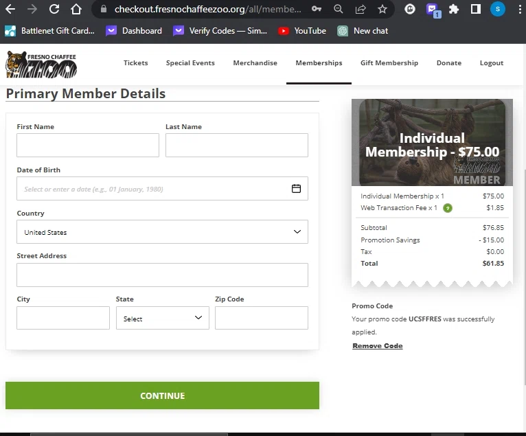Bookmark this page with the star icon
This screenshot has width=526, height=436.
pos(382,9)
